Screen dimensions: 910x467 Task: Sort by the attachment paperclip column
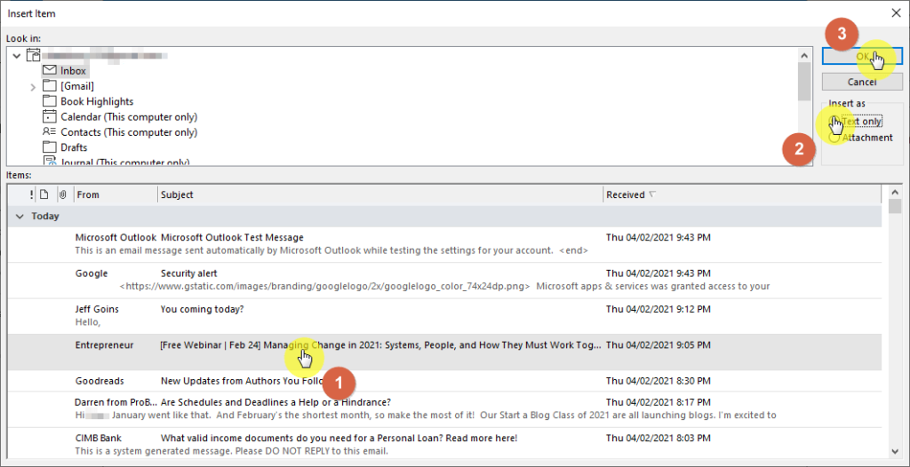tap(63, 195)
